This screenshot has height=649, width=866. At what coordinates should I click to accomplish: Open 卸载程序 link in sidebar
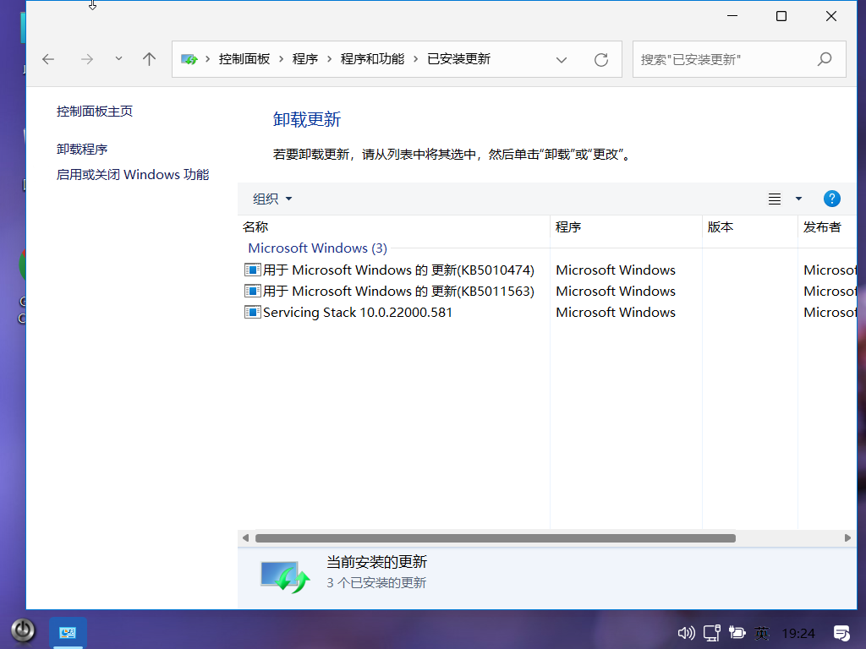pyautogui.click(x=82, y=149)
